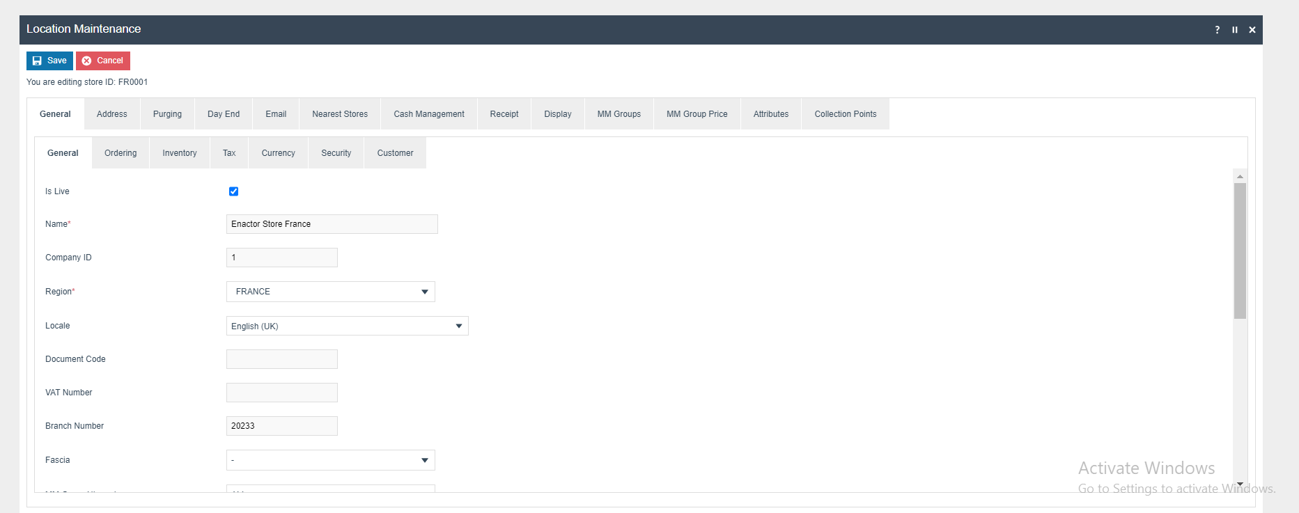
Task: Go to the Security sub-tab
Action: tap(336, 153)
